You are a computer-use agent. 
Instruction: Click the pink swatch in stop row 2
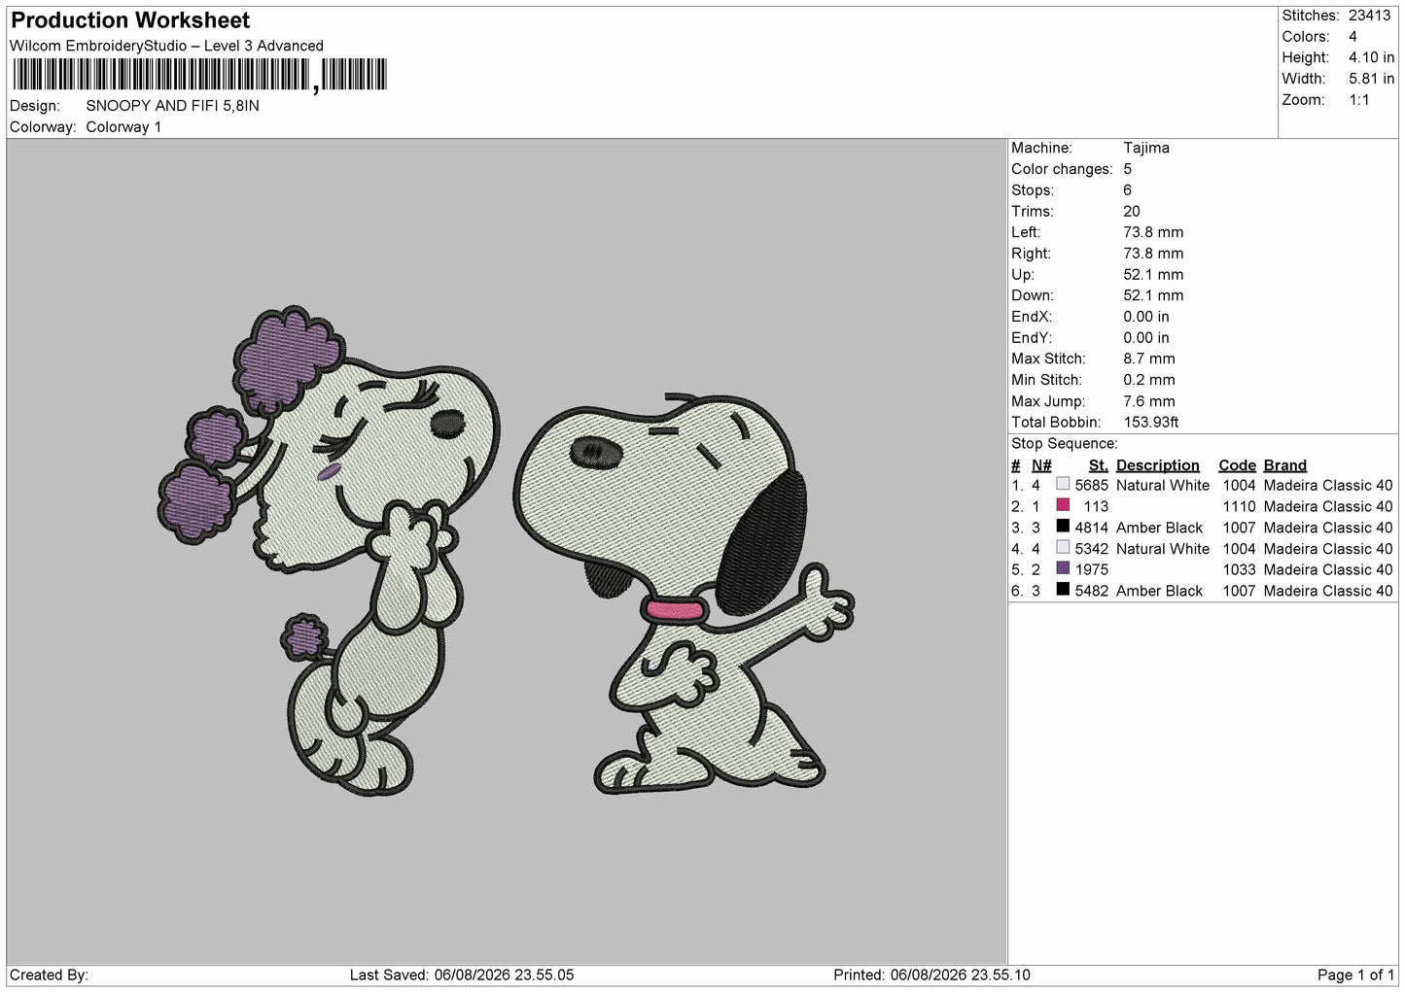tap(1063, 505)
